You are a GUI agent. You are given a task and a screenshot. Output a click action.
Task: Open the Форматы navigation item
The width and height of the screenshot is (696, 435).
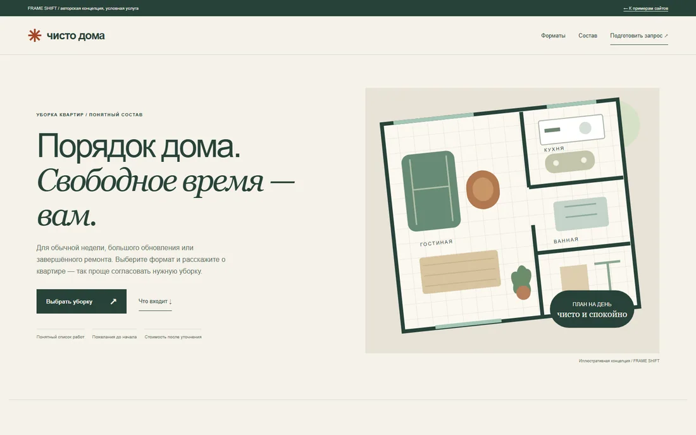[553, 35]
